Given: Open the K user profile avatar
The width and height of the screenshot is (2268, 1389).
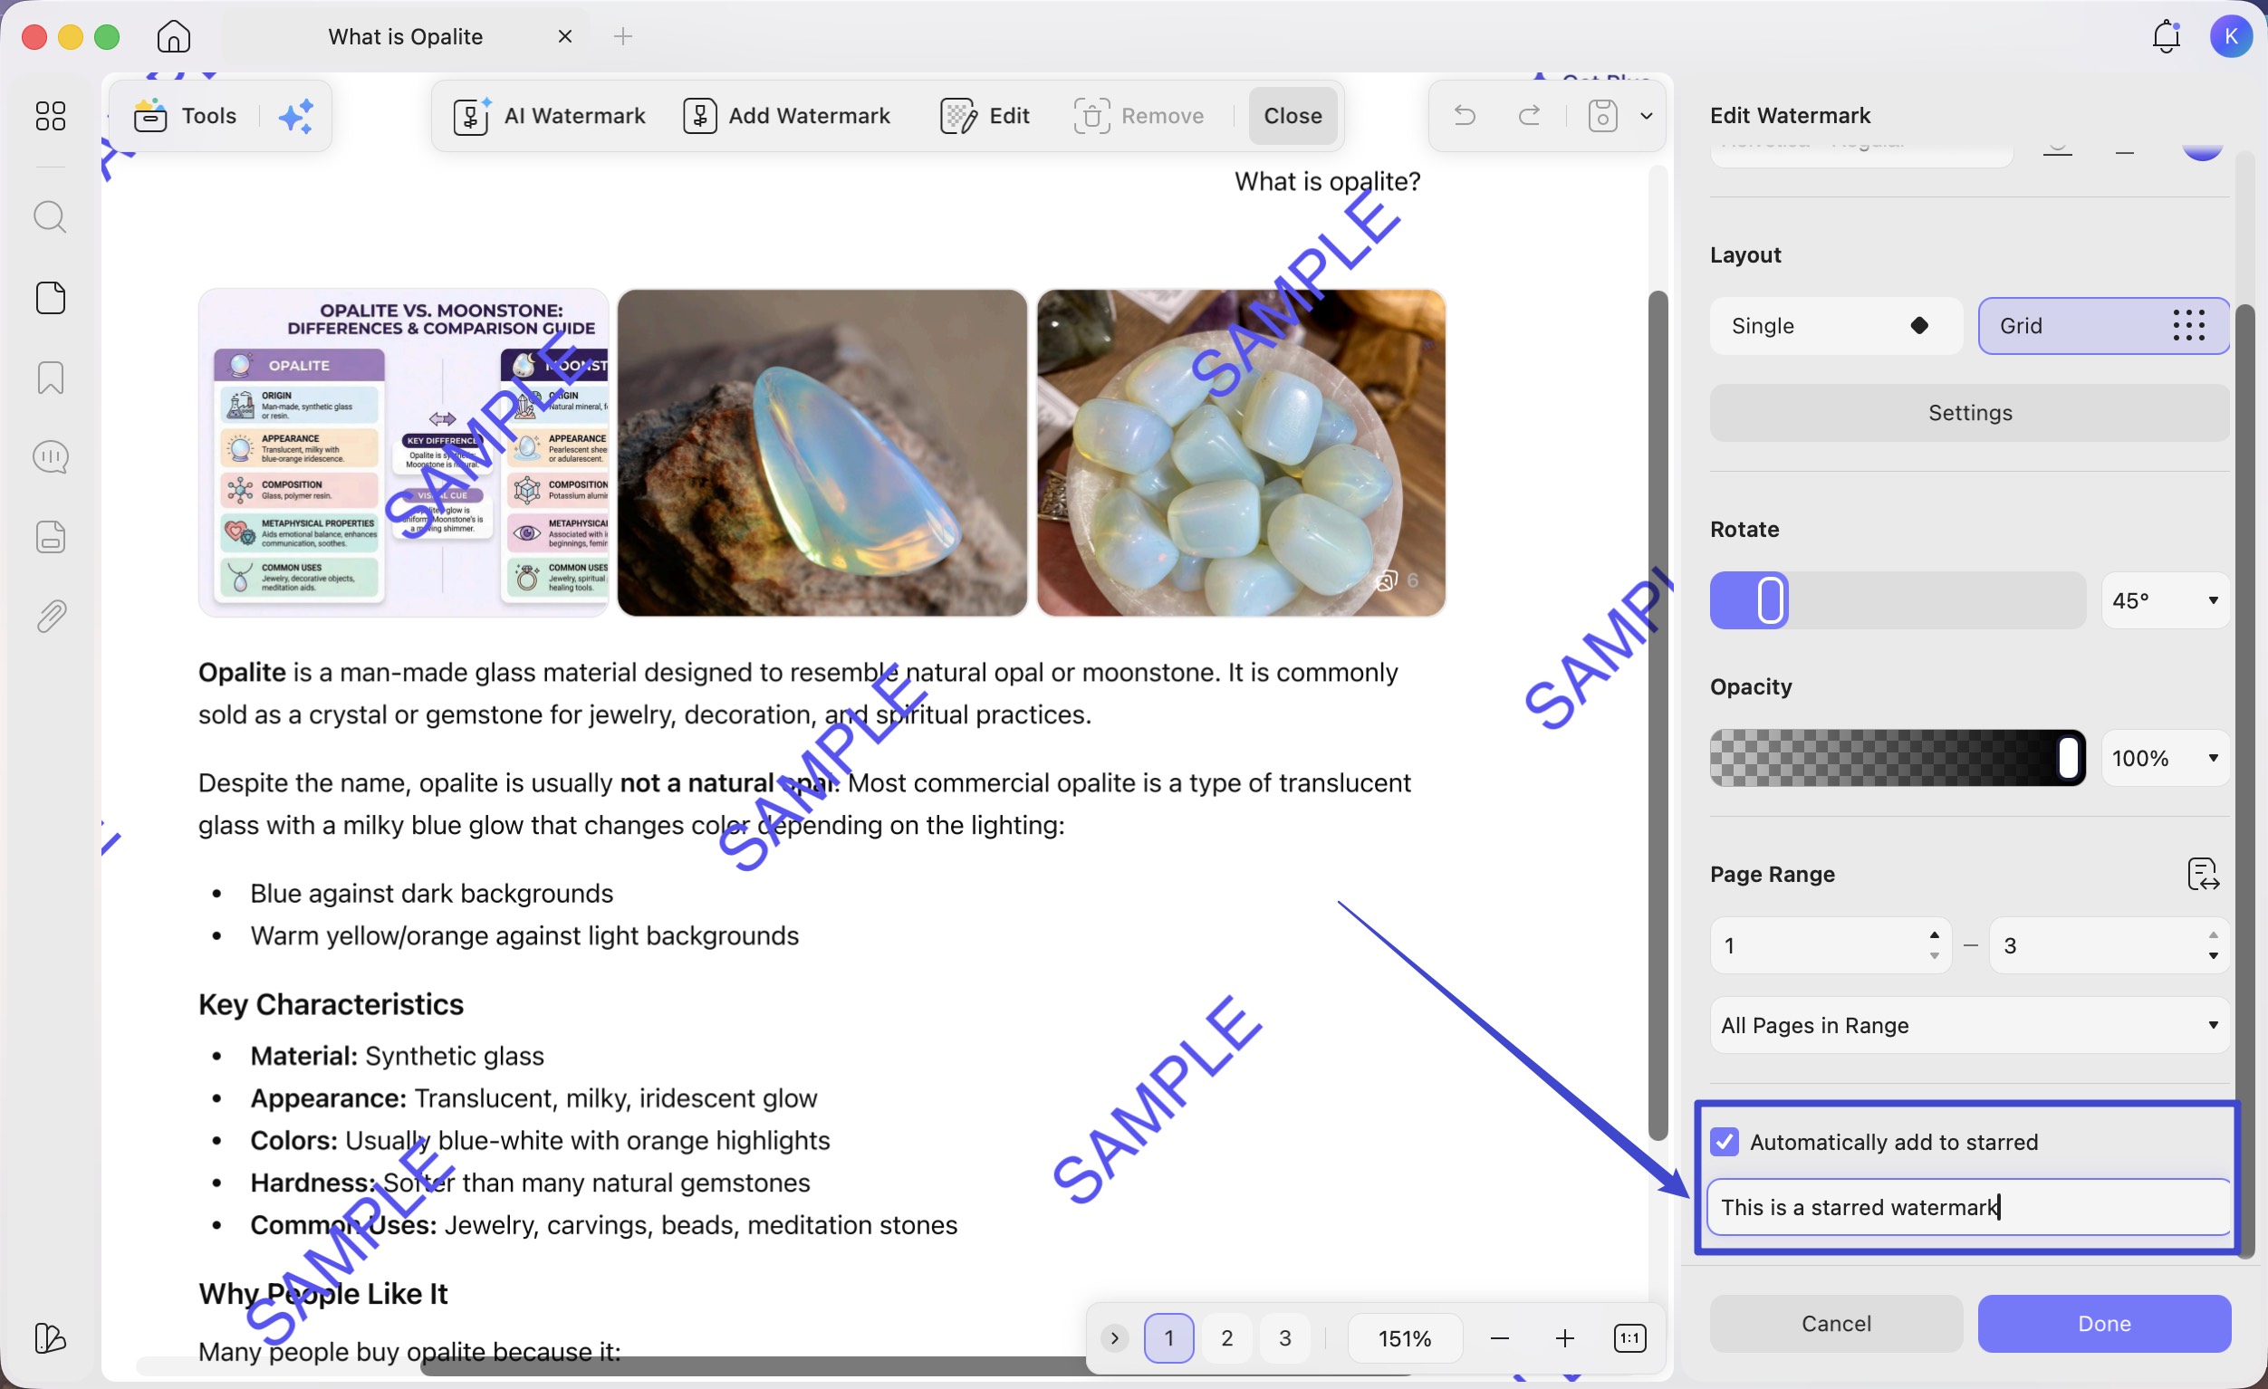Looking at the screenshot, I should [2230, 37].
